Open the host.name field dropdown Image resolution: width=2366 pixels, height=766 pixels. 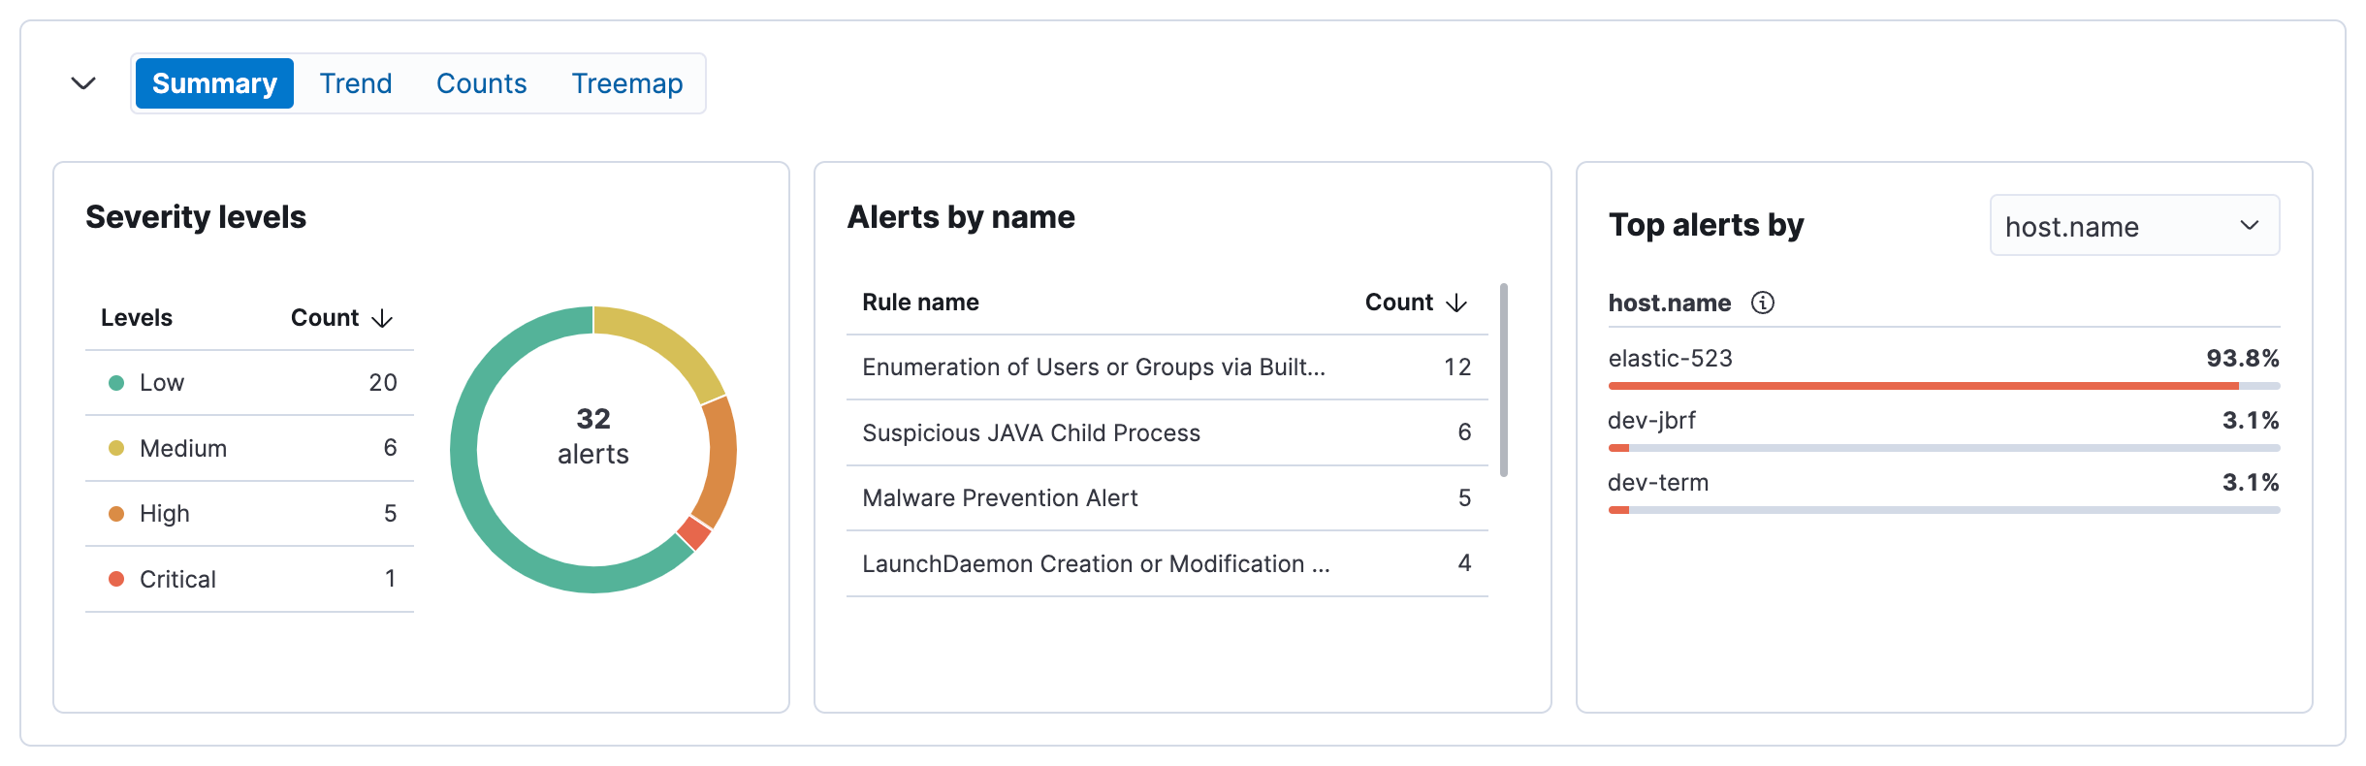[2133, 226]
